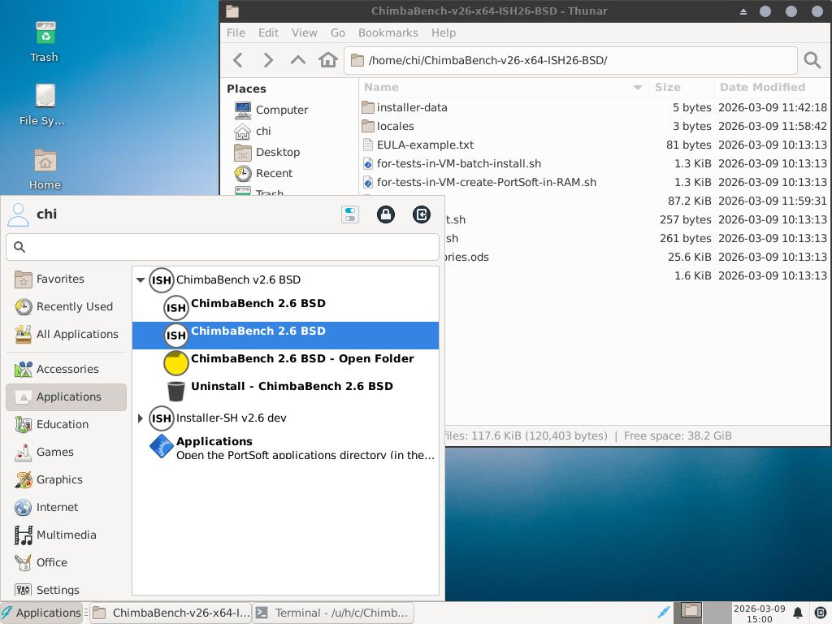Viewport: 832px width, 624px height.
Task: Go to parent folder in Thunar
Action: [298, 60]
